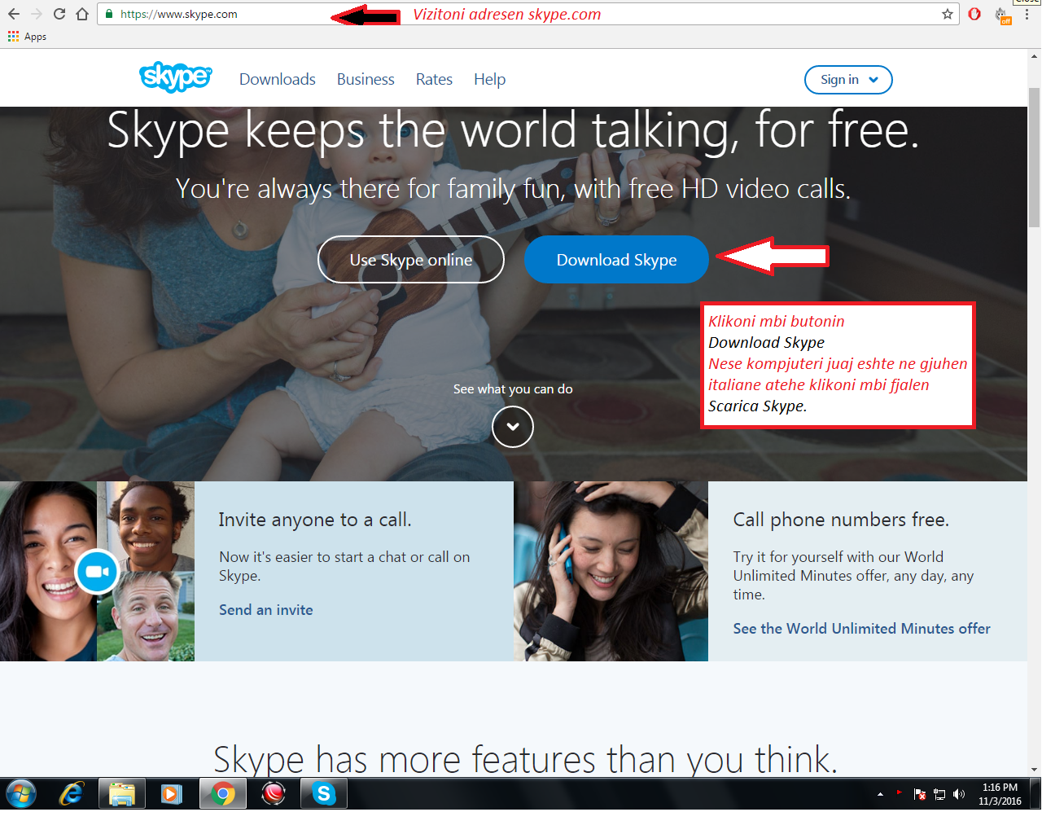
Task: Click the three-faces invite thumbnail
Action: 98,571
